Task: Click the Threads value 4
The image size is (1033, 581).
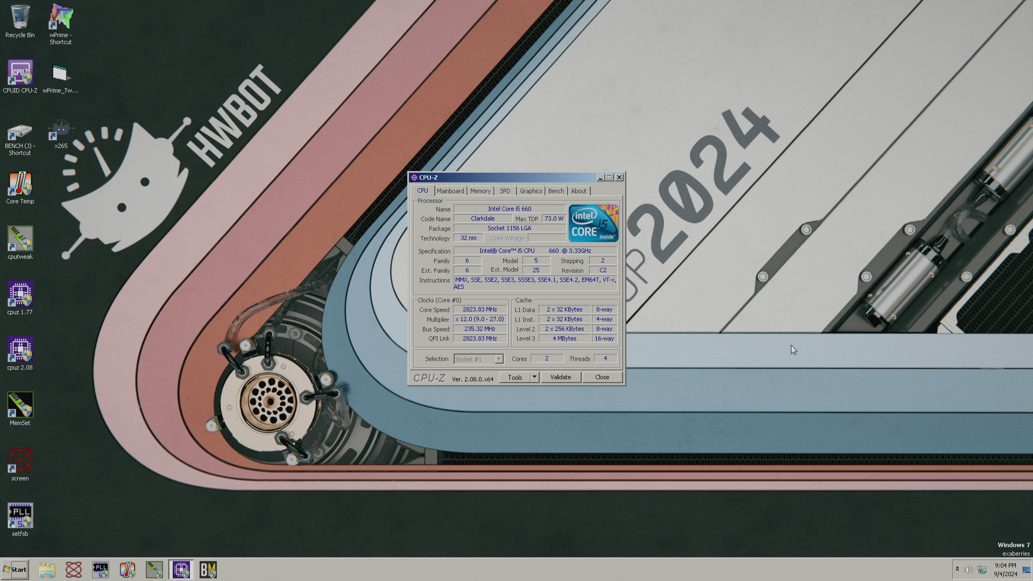Action: [x=605, y=358]
